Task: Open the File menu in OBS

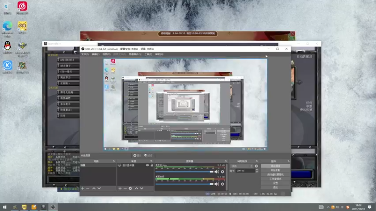Action: tap(85, 54)
